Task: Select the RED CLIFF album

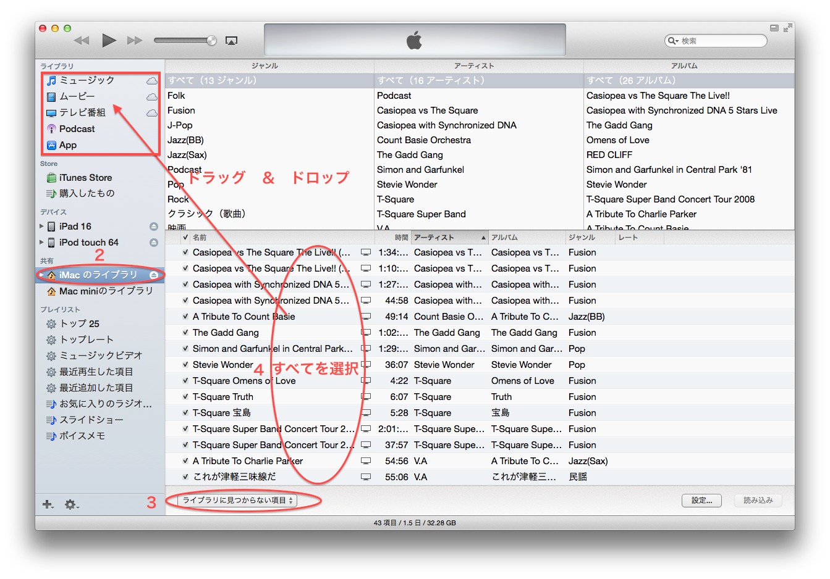Action: point(689,155)
